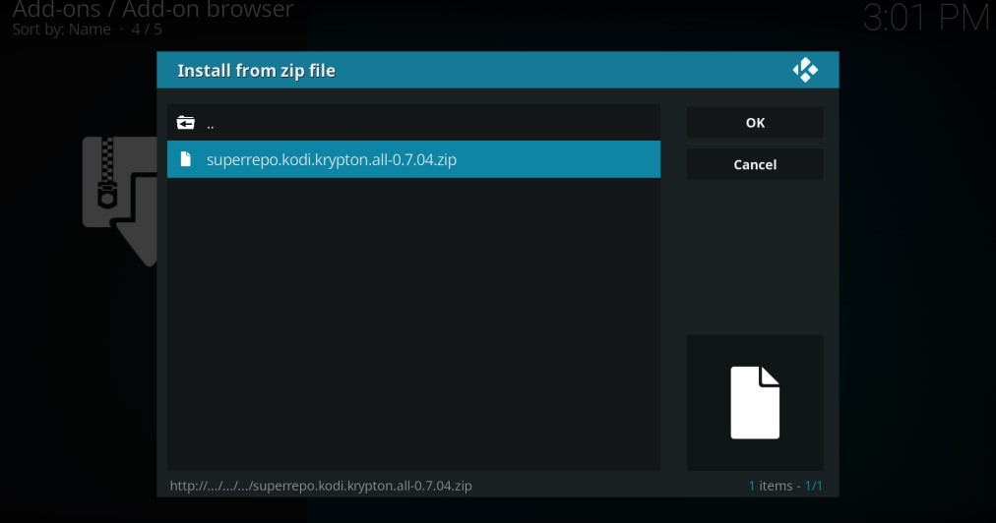Click the zip install icon behind the dialog

[x=120, y=201]
